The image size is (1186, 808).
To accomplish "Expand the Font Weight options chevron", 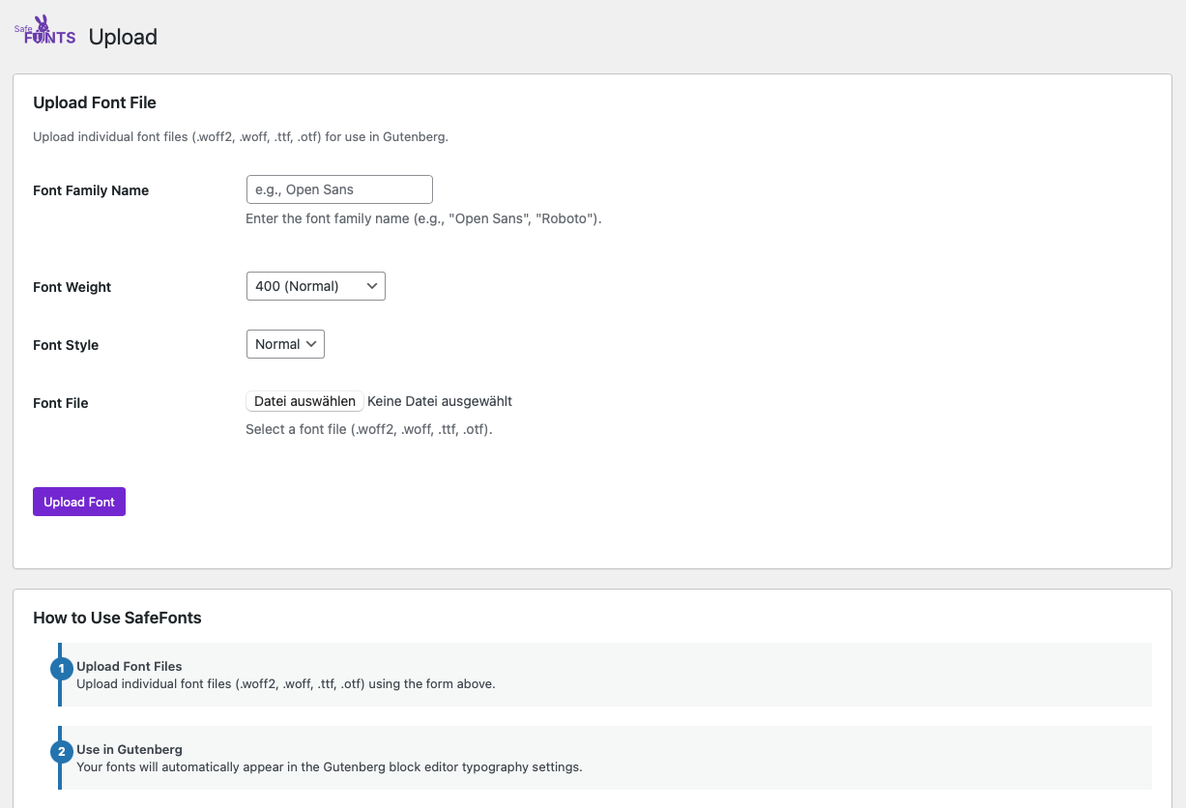I will pyautogui.click(x=371, y=285).
